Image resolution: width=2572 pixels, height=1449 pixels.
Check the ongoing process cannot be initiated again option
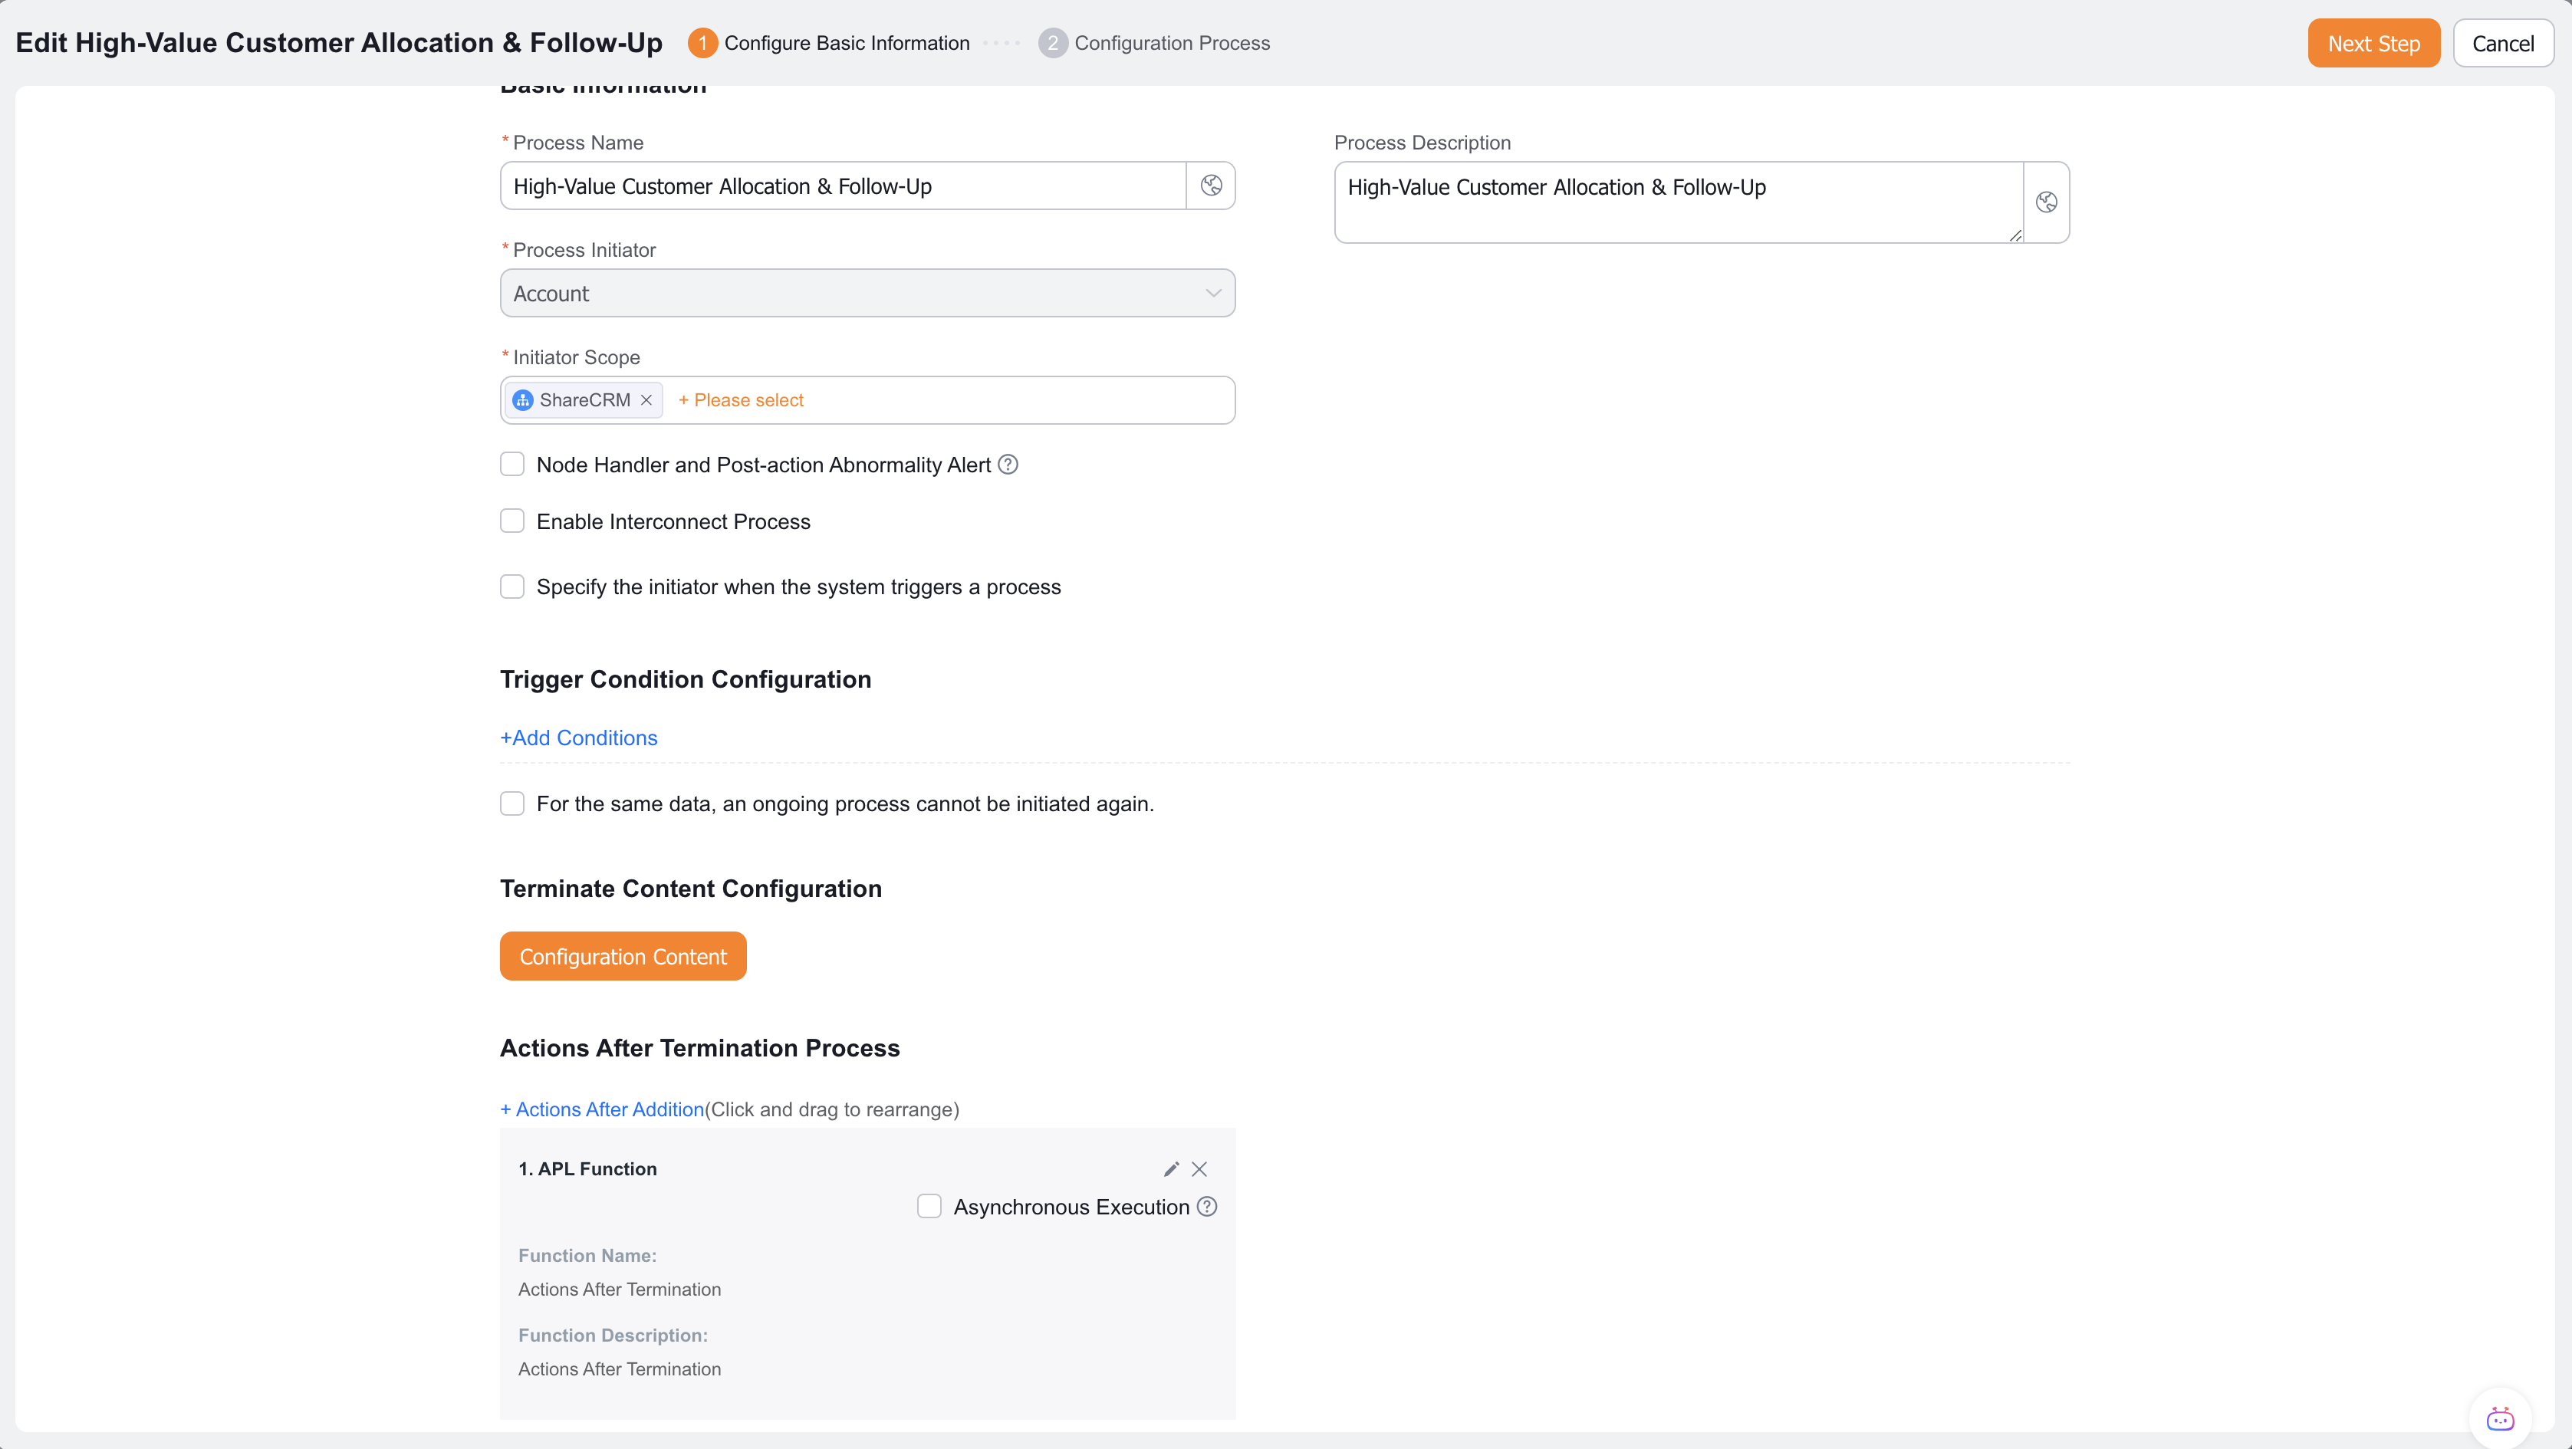pos(512,803)
